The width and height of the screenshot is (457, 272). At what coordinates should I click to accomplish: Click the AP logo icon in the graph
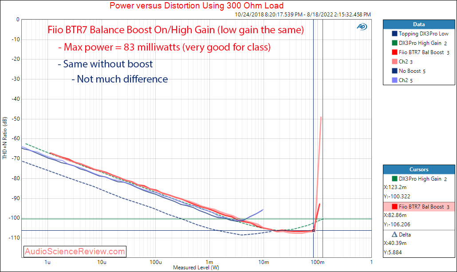(x=362, y=27)
